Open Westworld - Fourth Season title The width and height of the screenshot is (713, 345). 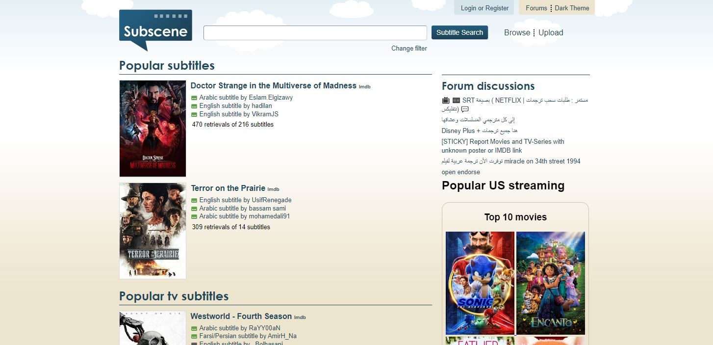point(241,316)
